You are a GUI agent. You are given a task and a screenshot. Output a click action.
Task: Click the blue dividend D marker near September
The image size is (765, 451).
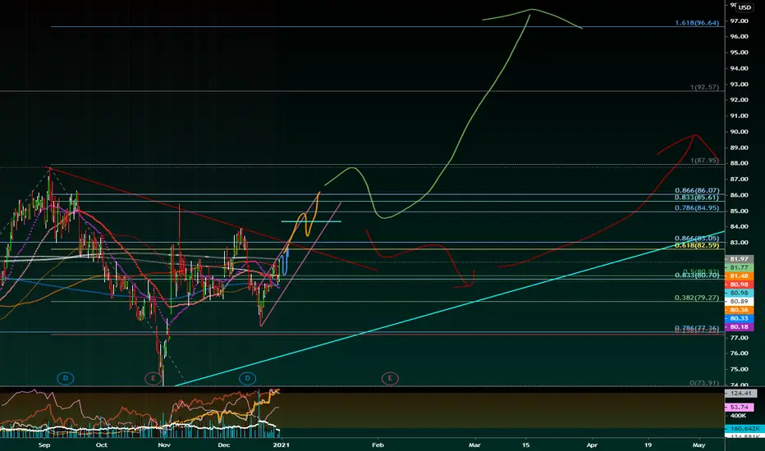click(x=66, y=378)
